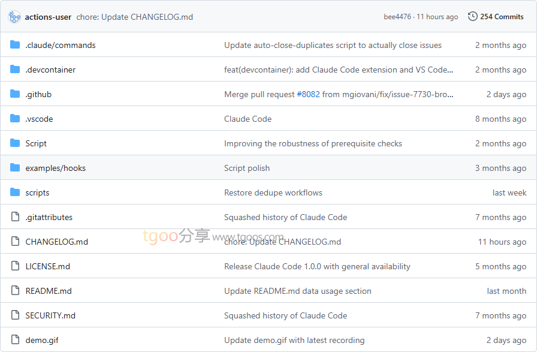Click the CHANGELOG.md file icon

click(x=15, y=242)
